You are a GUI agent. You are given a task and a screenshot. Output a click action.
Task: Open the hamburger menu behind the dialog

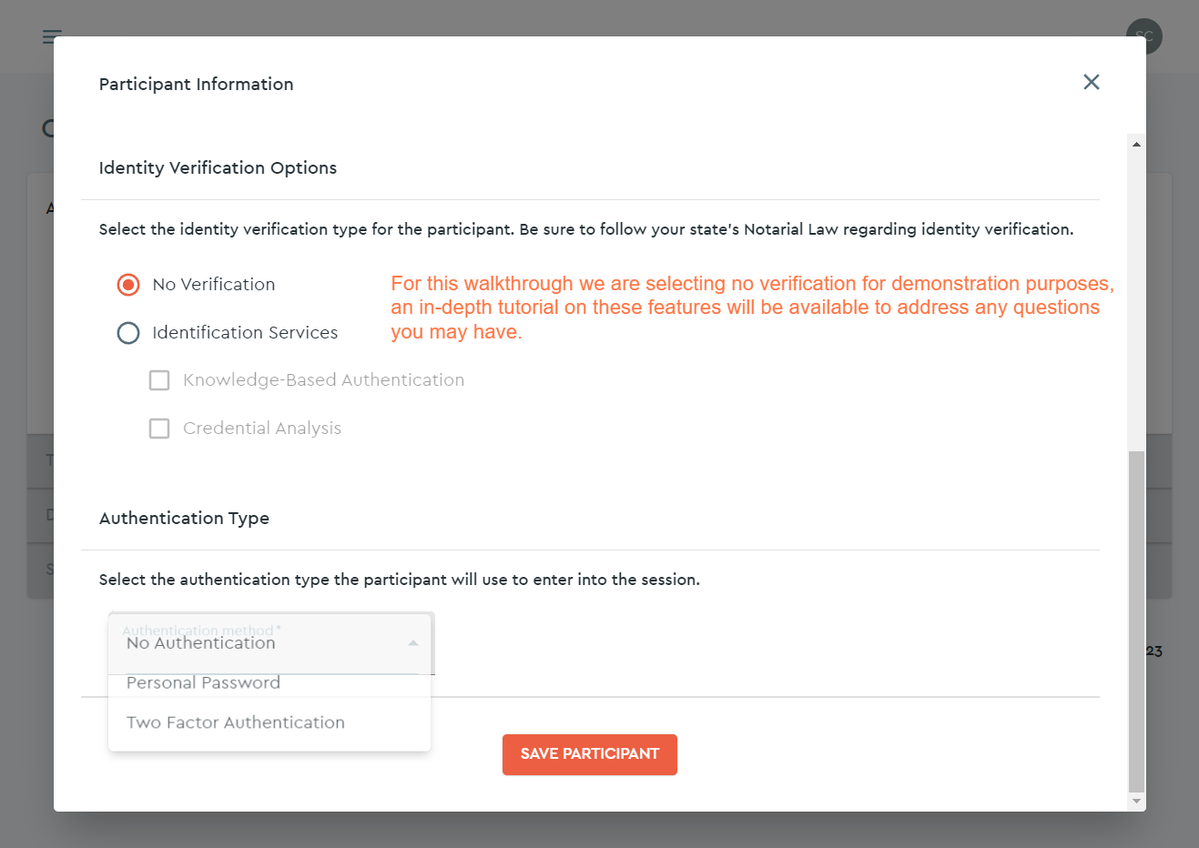(52, 36)
